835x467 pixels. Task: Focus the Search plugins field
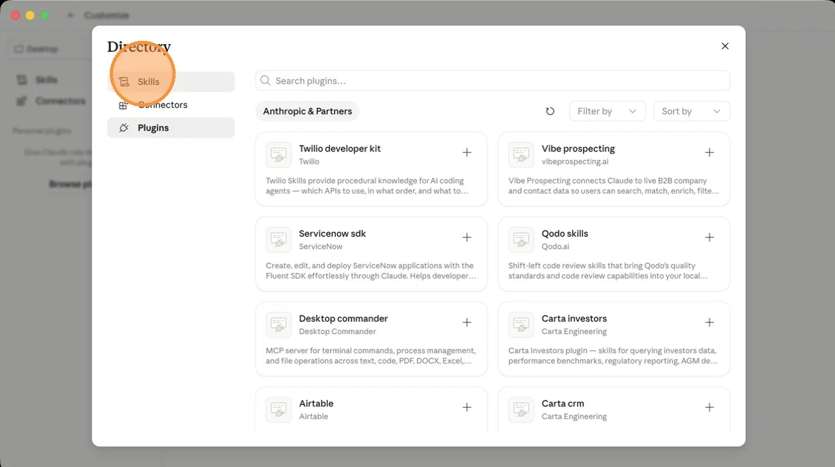492,80
